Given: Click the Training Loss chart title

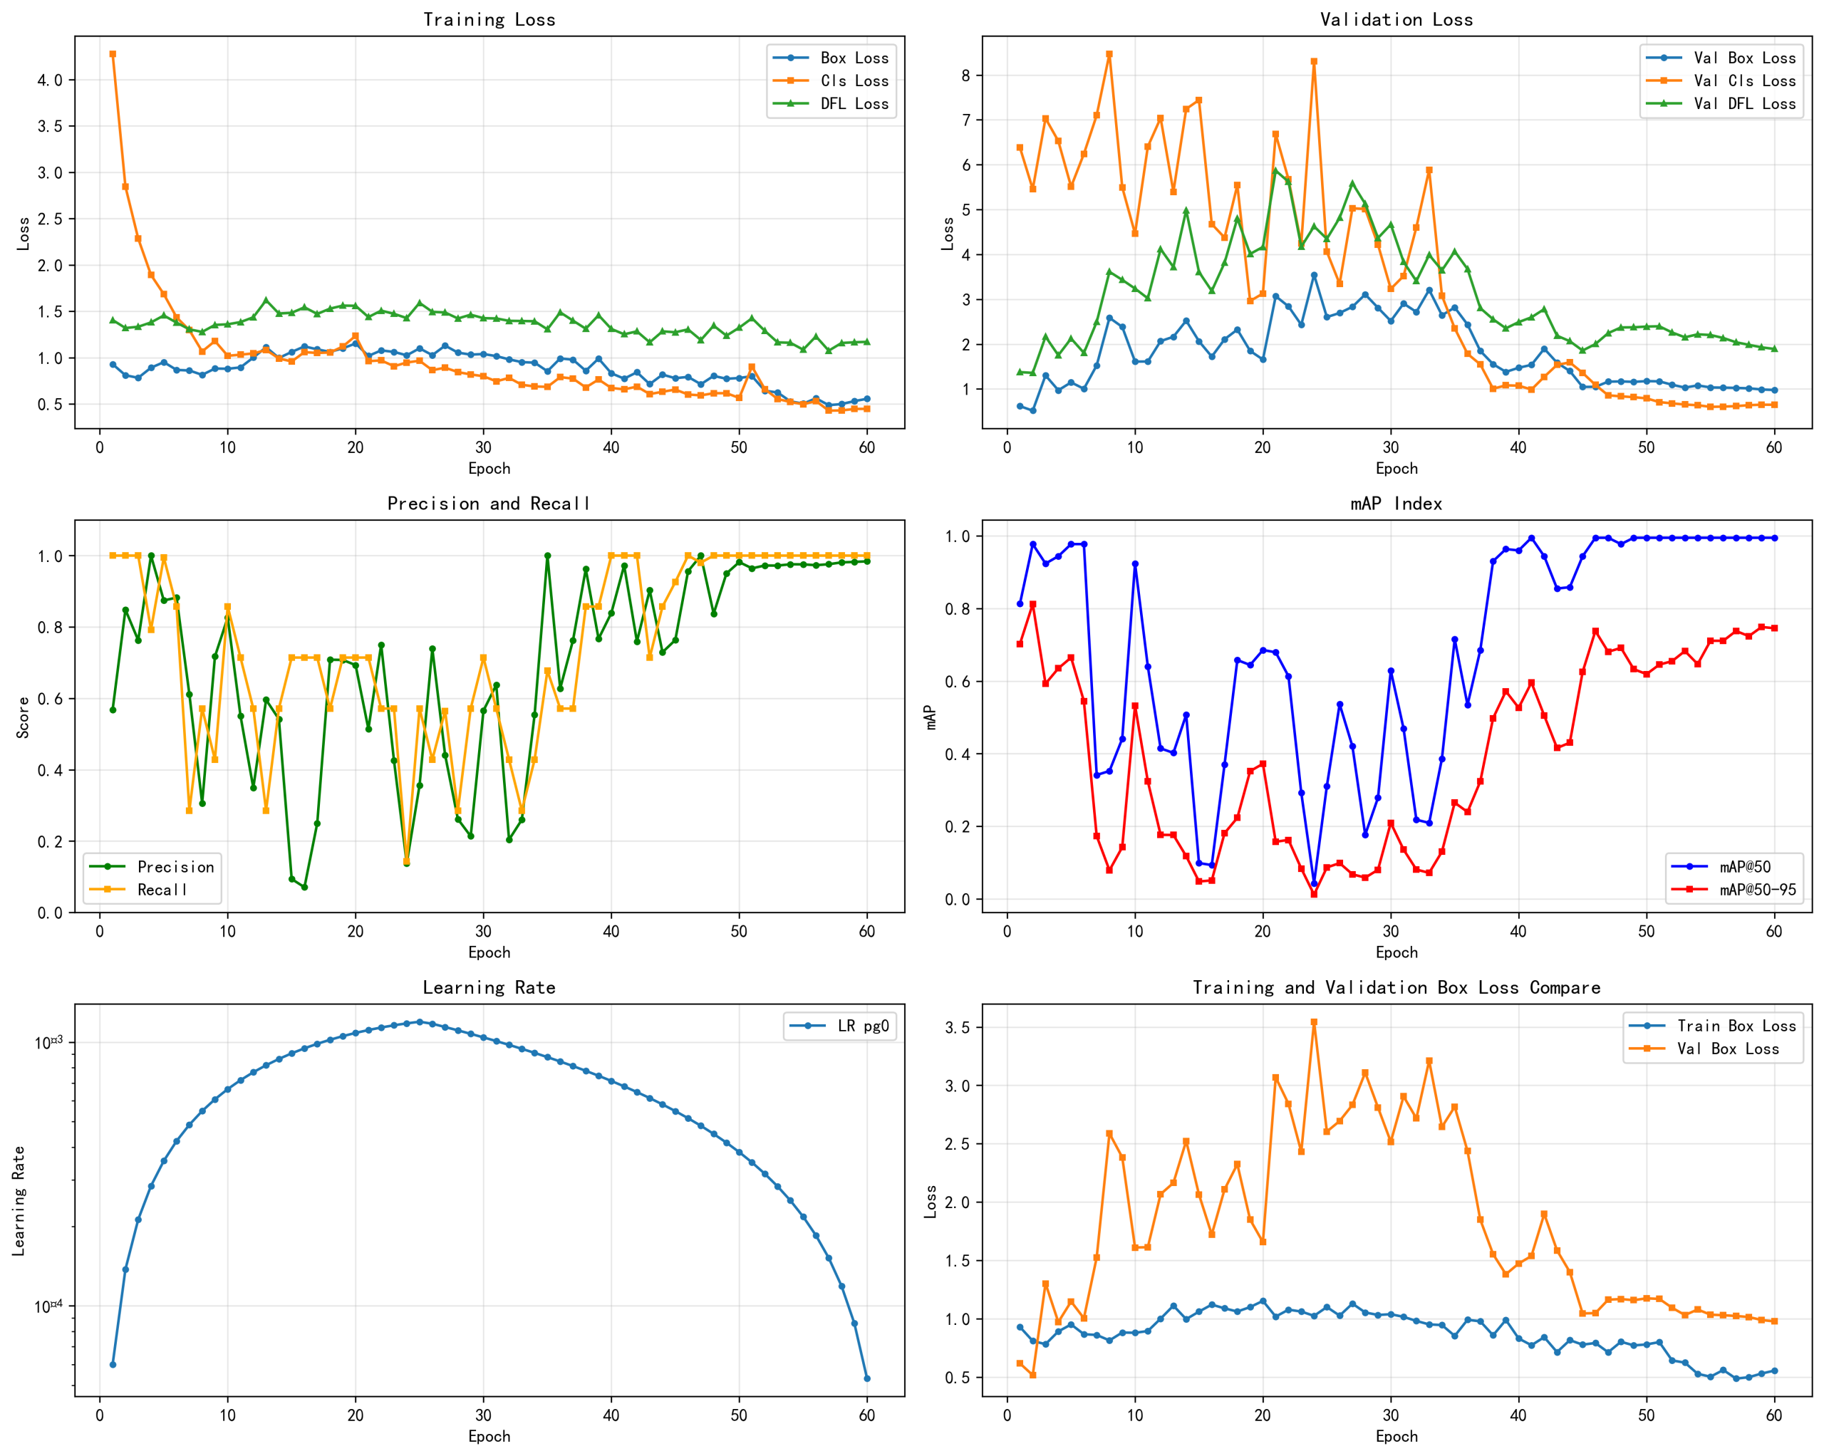Looking at the screenshot, I should click(489, 19).
